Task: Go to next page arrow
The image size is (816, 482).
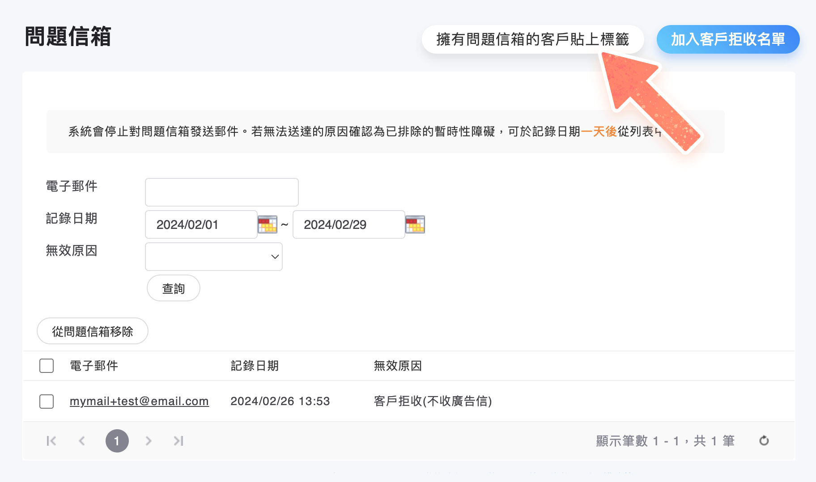Action: 149,441
